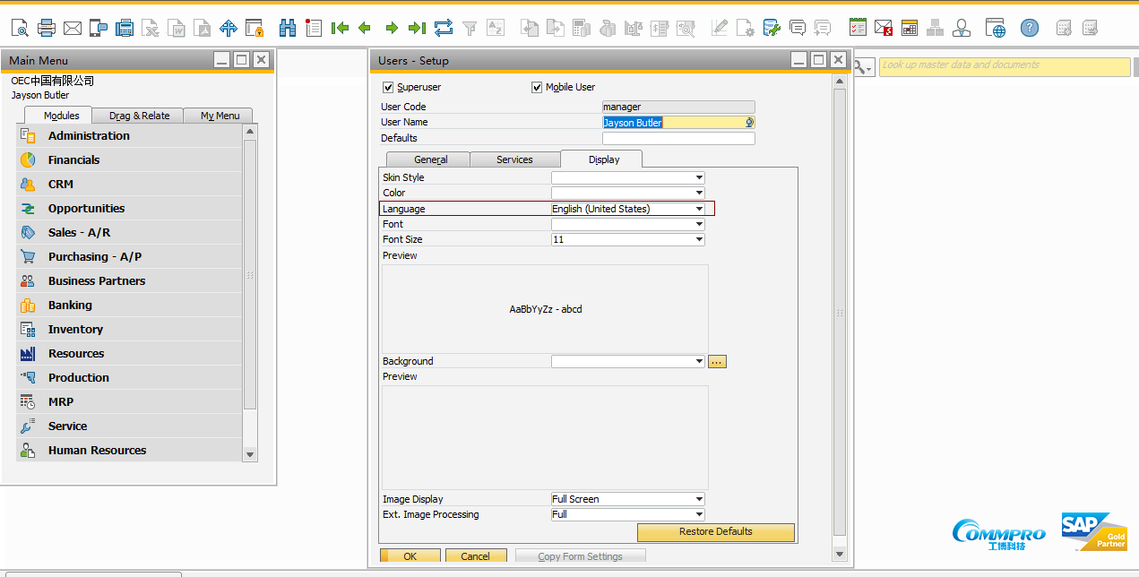Click the Restore Defaults button

pos(715,532)
